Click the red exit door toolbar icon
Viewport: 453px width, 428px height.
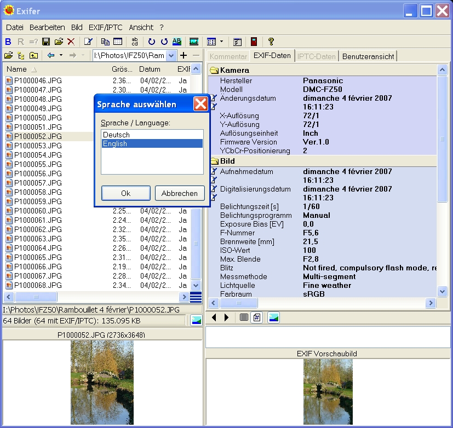(254, 42)
